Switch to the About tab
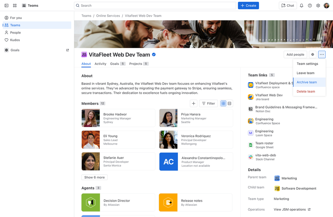This screenshot has width=333, height=217. 86,64
